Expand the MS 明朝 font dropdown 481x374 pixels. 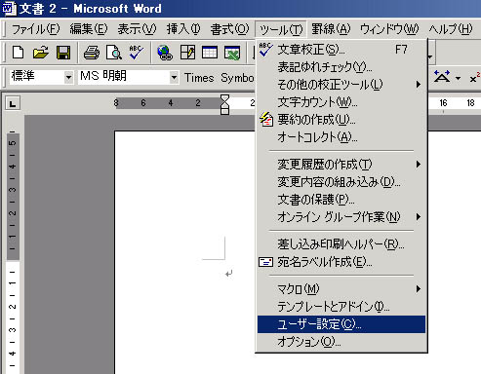(174, 78)
